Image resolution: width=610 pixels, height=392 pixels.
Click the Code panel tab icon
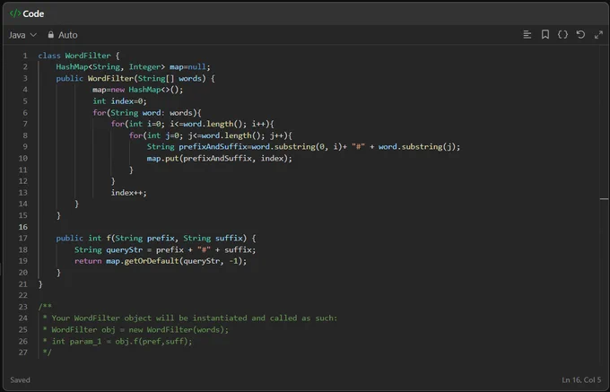(x=15, y=13)
